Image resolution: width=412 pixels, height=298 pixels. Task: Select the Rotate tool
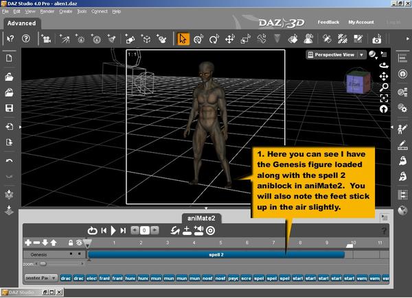point(214,39)
